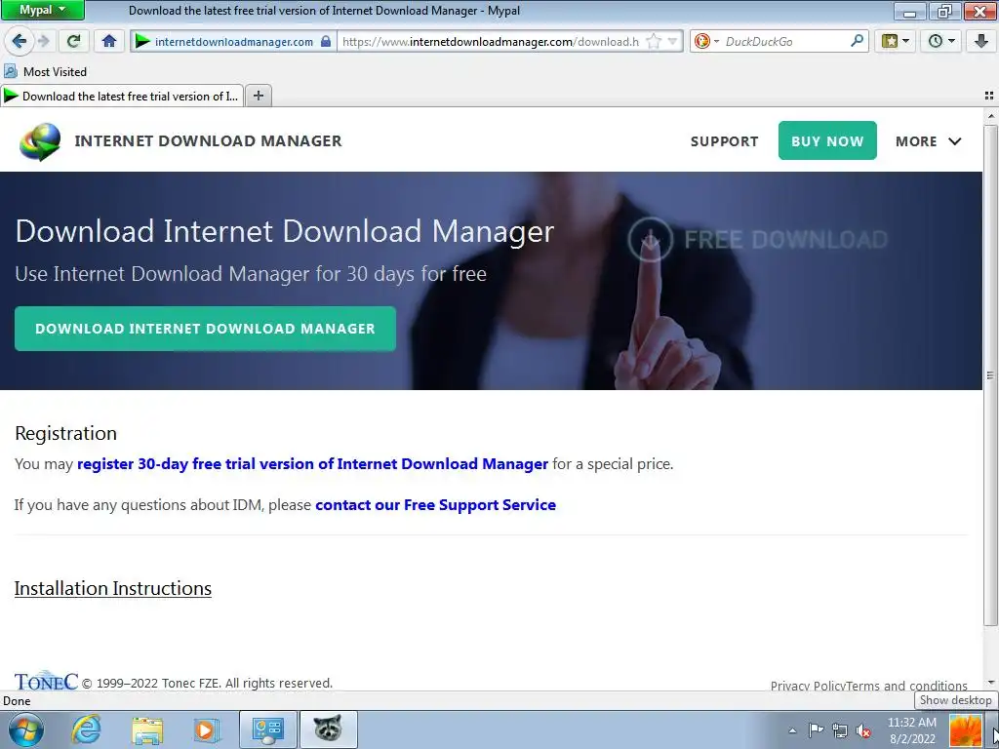Click the forward navigation arrow

point(44,41)
